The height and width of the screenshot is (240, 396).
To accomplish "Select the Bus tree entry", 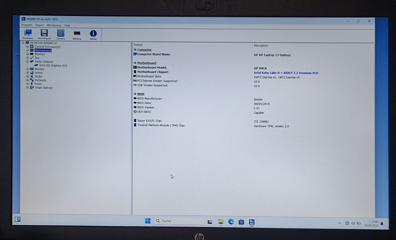I will click(x=37, y=58).
